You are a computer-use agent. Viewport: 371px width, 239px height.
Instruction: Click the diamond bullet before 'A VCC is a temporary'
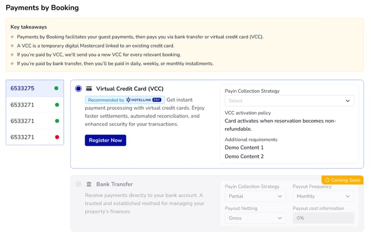click(x=12, y=46)
